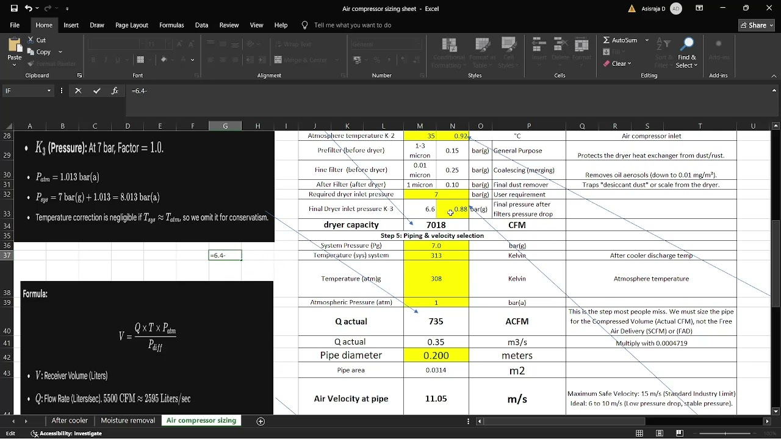Click the Fill Color bucket swatch
781x439 pixels.
pyautogui.click(x=164, y=60)
